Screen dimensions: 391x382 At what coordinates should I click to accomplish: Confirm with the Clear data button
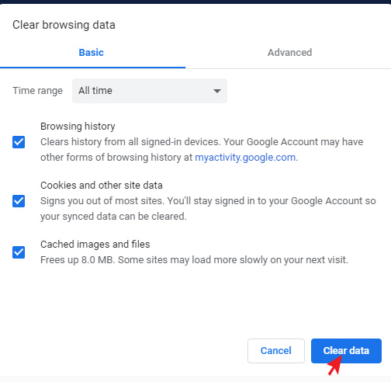click(346, 351)
